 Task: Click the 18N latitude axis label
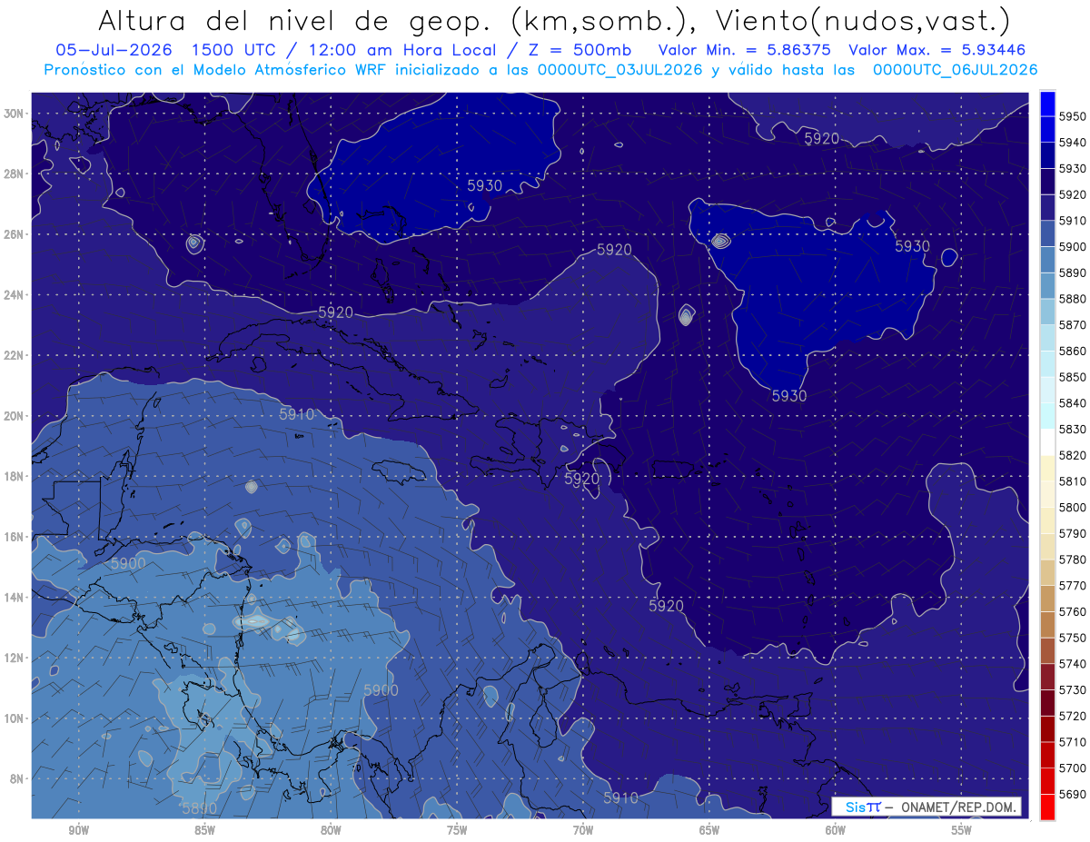coord(14,476)
